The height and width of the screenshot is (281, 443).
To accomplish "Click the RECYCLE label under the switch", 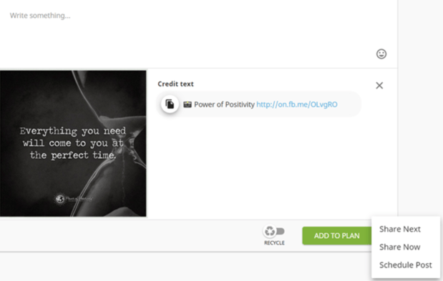I will click(274, 243).
